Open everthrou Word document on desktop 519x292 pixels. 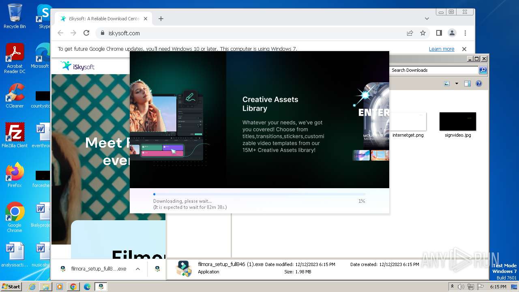tap(41, 135)
